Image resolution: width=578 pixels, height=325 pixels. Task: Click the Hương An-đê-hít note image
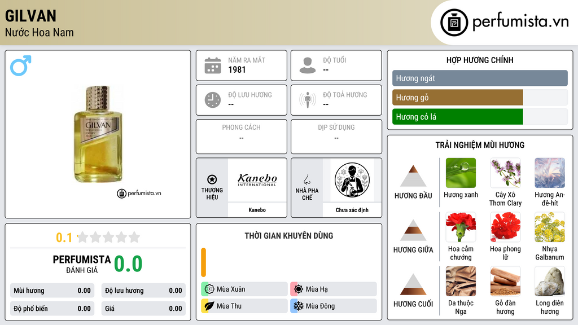550,173
